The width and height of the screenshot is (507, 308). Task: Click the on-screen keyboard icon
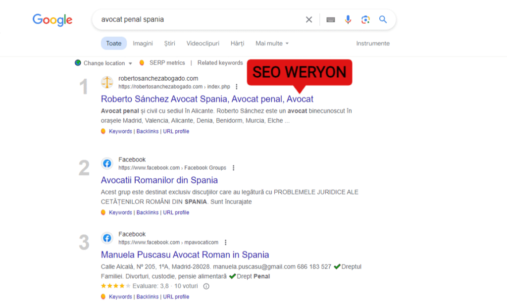pyautogui.click(x=330, y=19)
